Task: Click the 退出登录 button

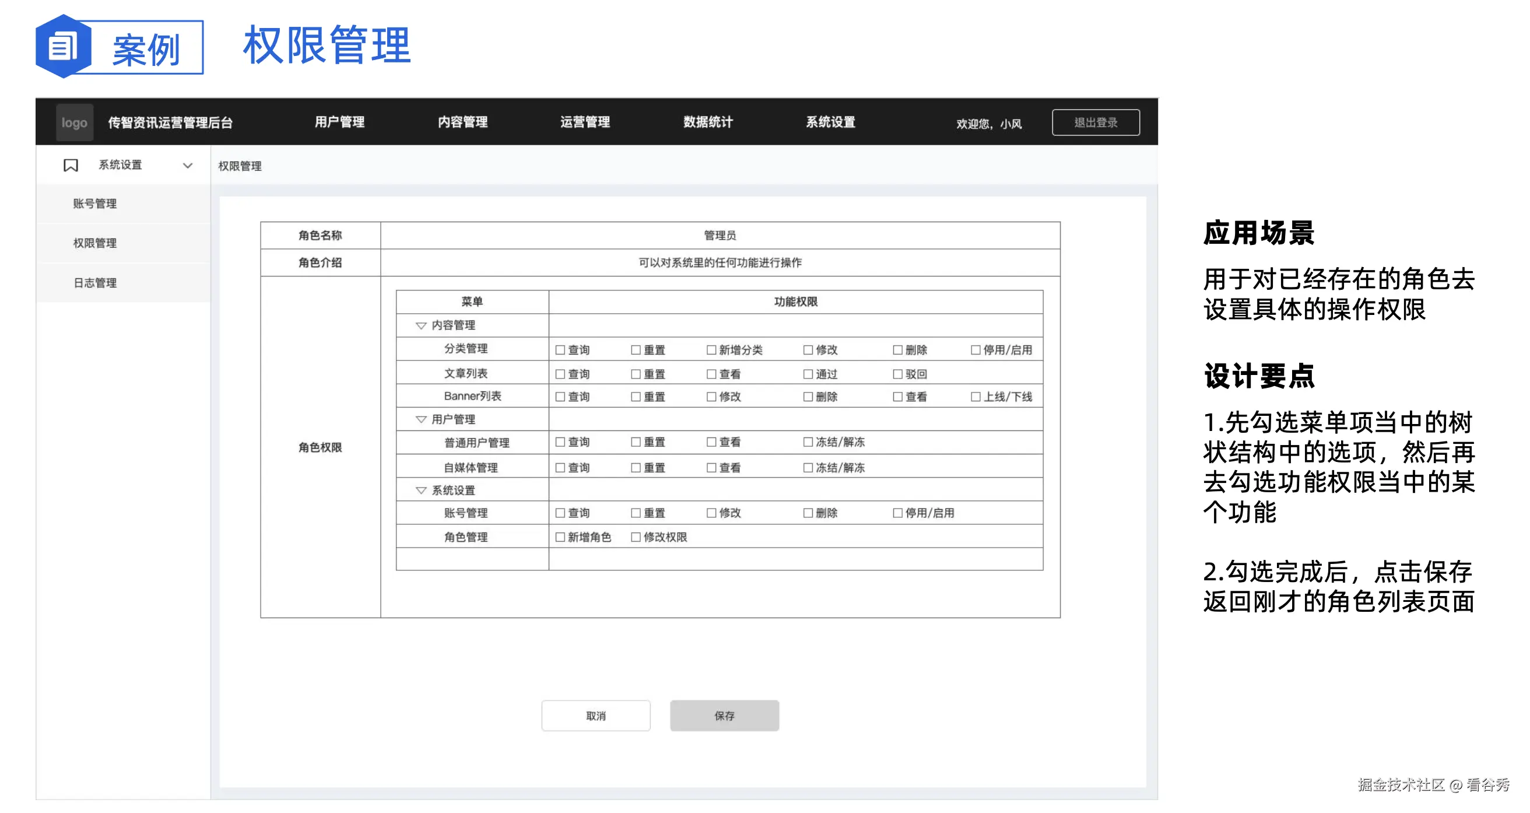Action: click(x=1096, y=122)
